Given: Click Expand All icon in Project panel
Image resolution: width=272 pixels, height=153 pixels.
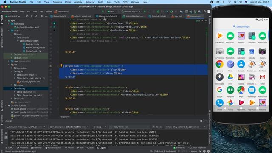Looking at the screenshot, I should [x=32, y=16].
